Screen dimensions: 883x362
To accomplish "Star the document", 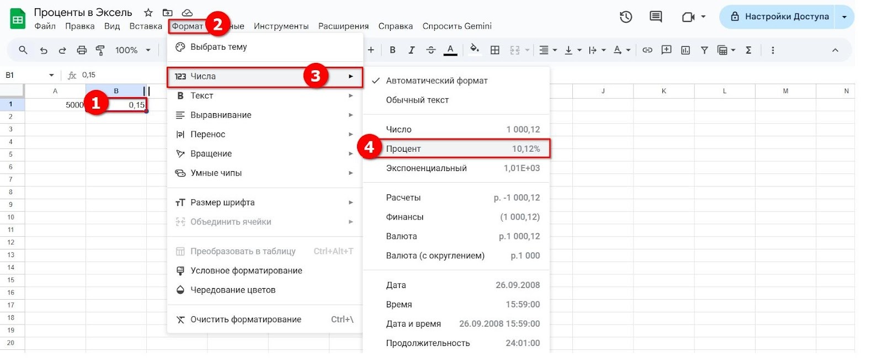I will [x=148, y=12].
